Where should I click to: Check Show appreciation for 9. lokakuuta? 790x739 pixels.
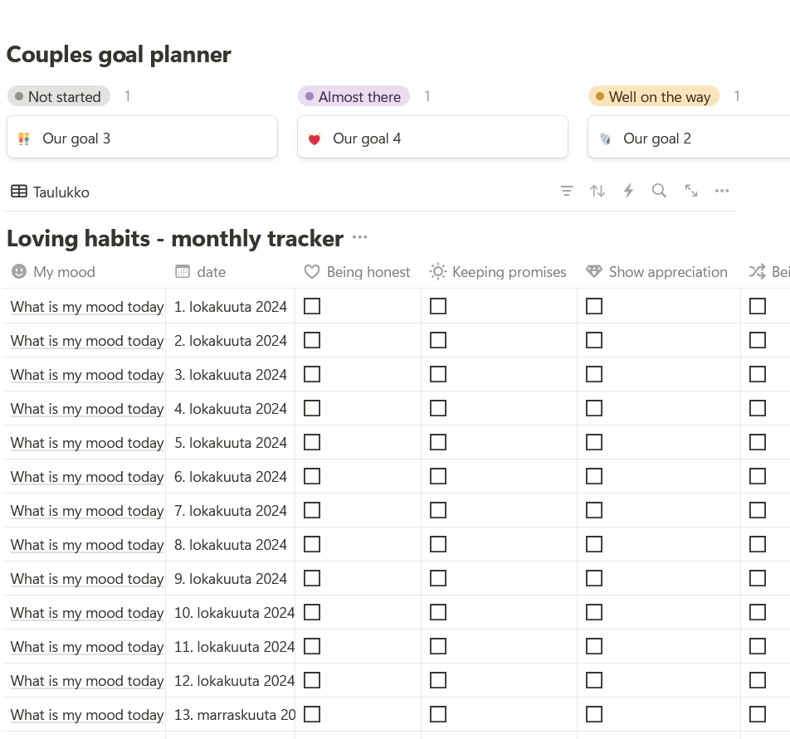[594, 578]
